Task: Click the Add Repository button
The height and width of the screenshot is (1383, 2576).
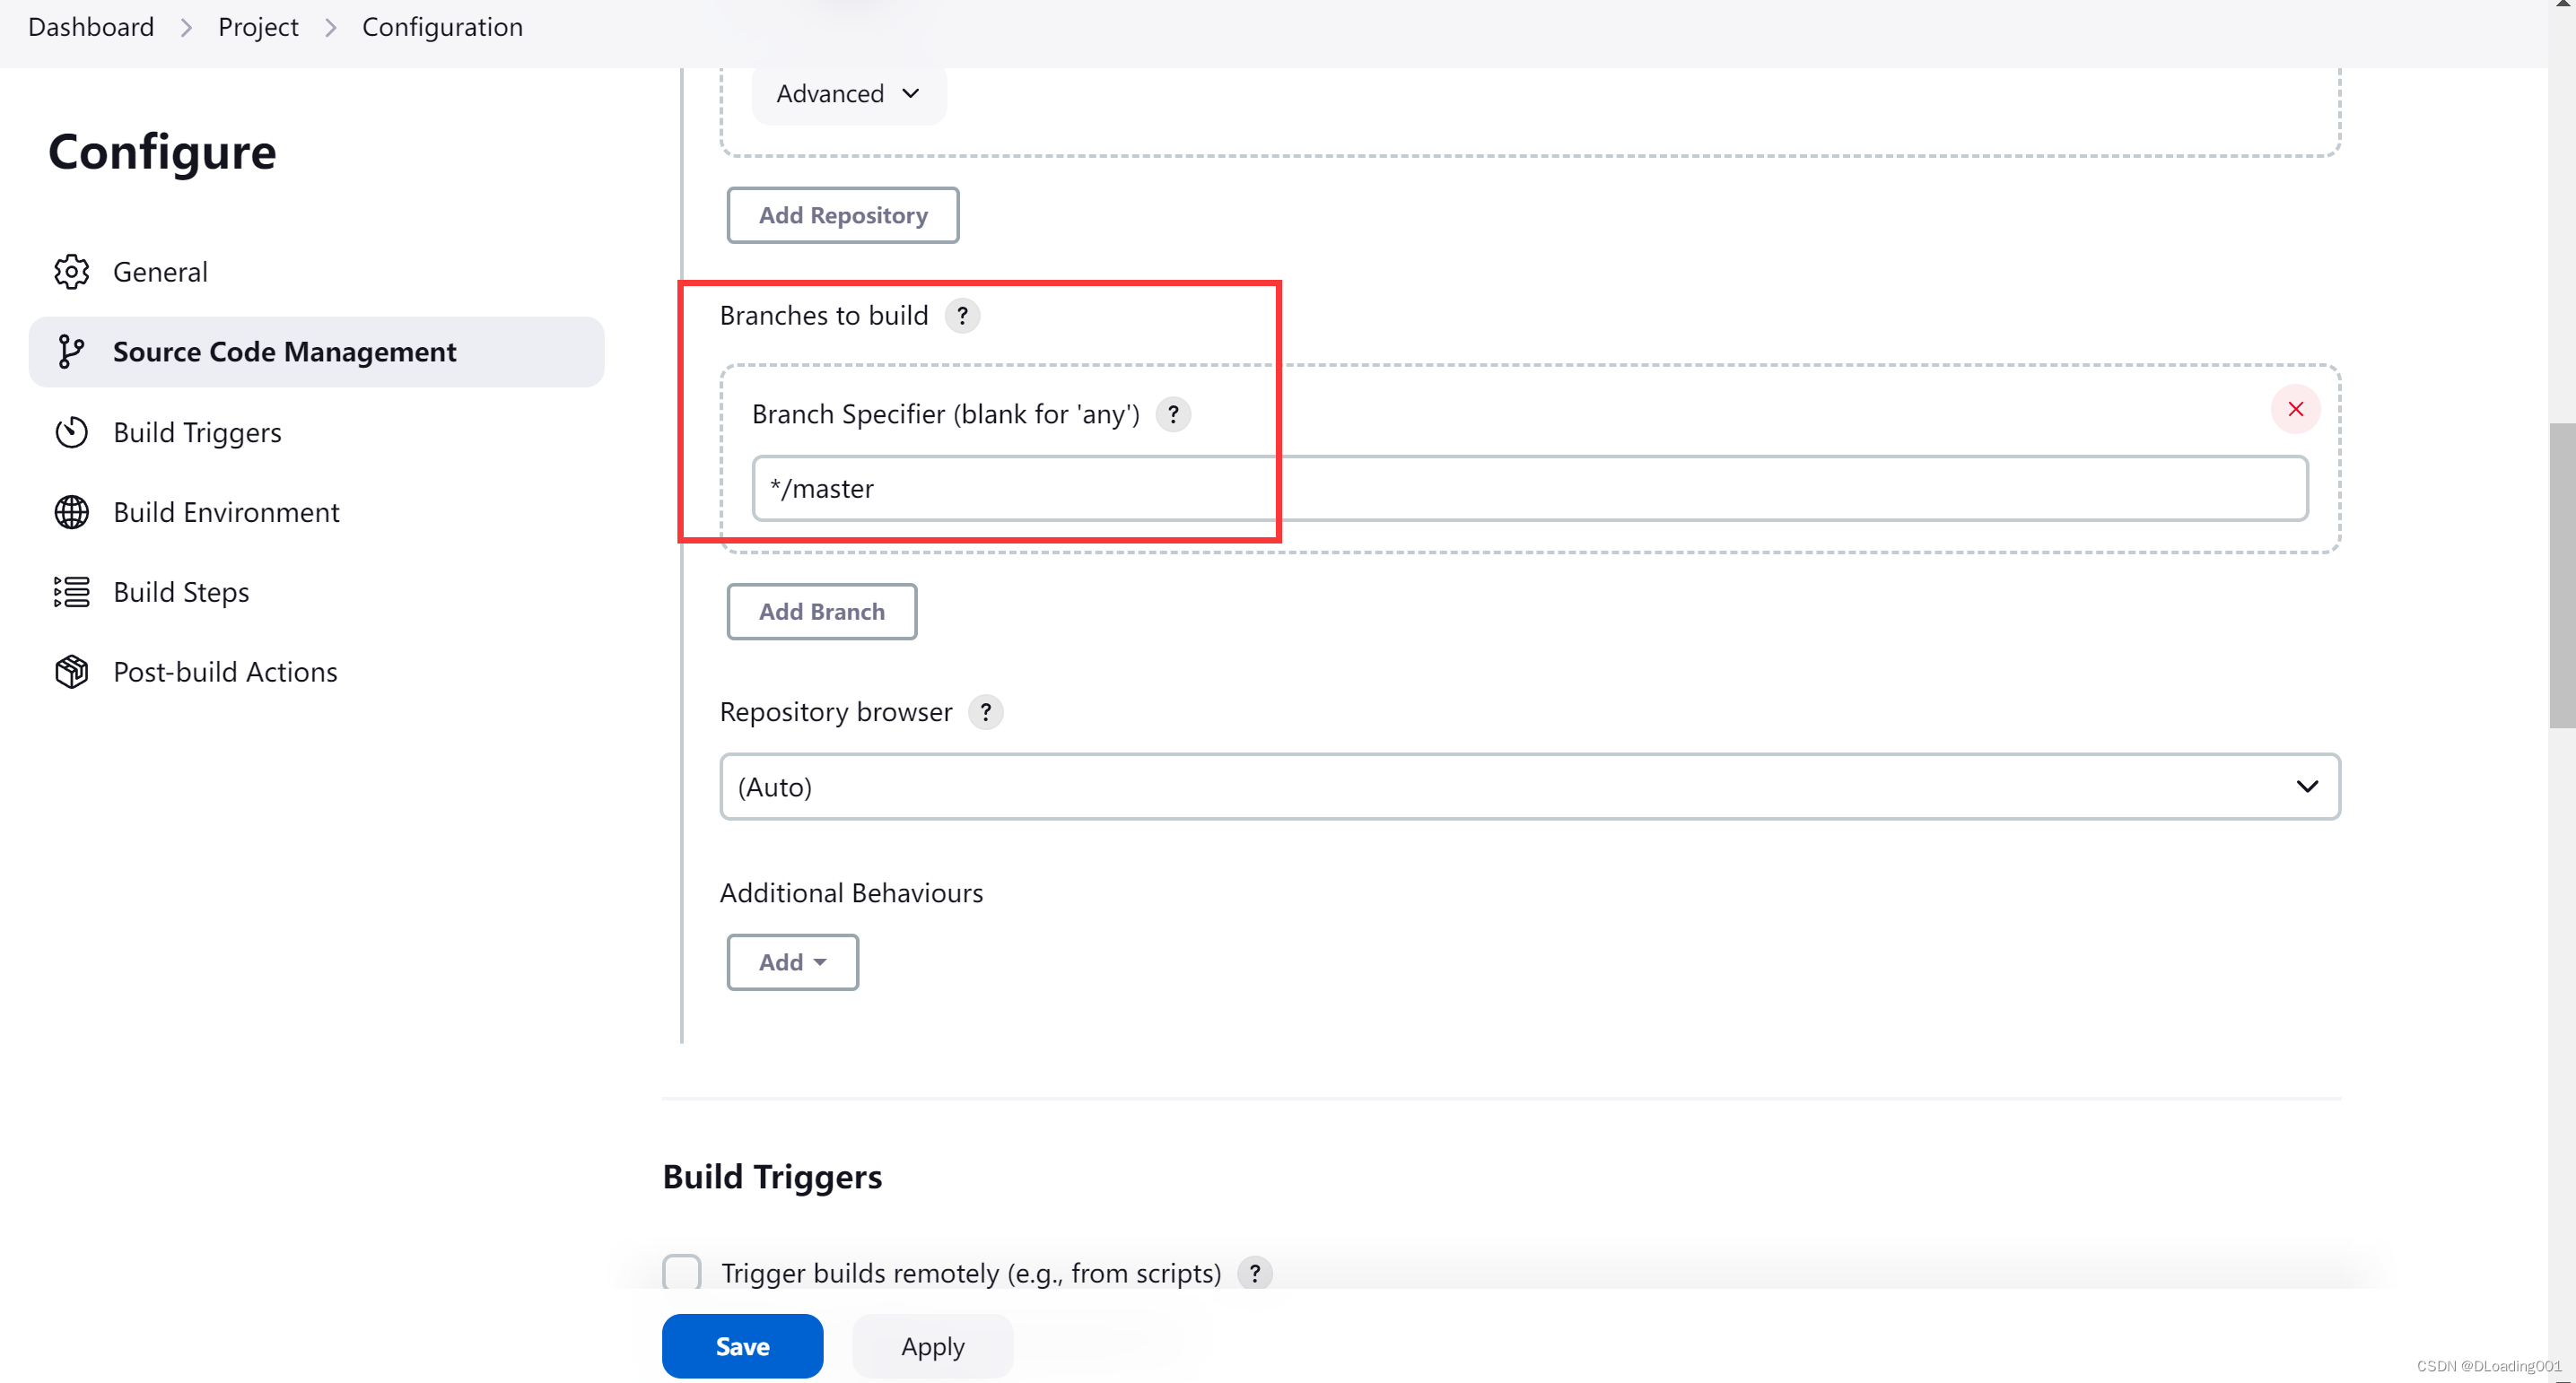Action: coord(842,215)
